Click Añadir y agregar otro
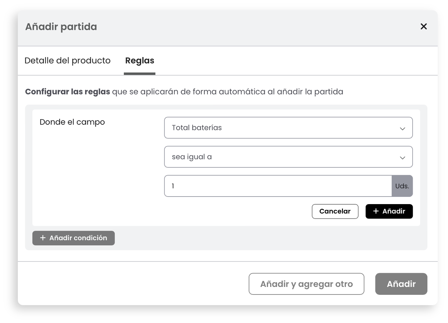The image size is (448, 323). (x=306, y=284)
